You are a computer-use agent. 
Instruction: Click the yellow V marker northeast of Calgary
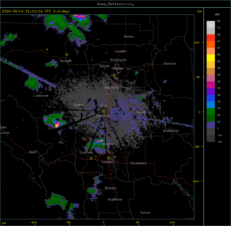click(x=115, y=157)
